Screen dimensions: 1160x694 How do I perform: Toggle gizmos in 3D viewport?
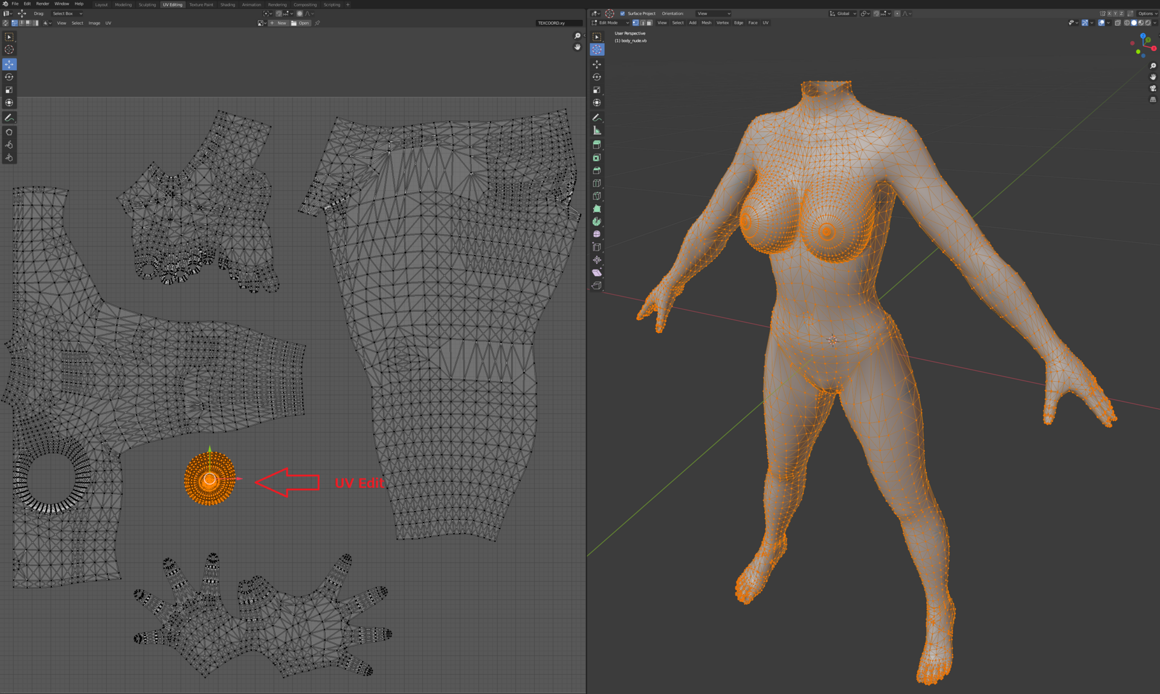1084,23
